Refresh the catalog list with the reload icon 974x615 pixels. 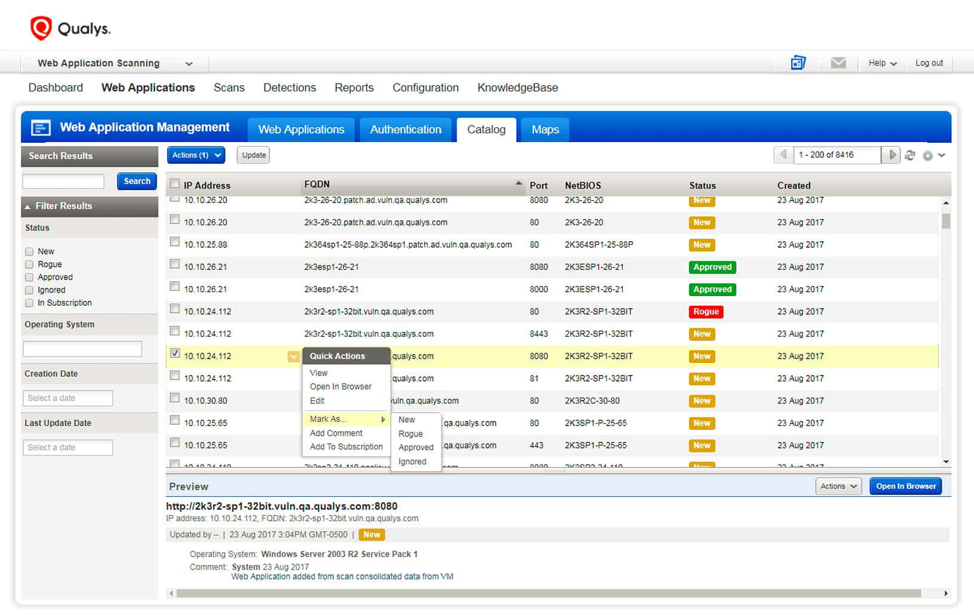pos(910,155)
